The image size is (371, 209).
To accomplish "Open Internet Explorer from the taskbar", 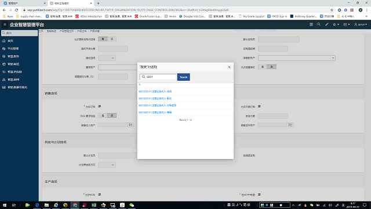I will (56, 205).
